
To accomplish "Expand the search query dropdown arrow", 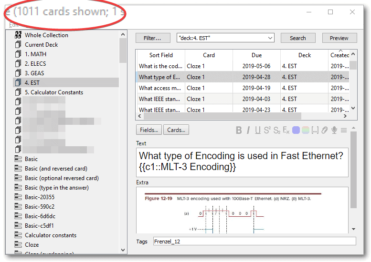I will tap(270, 38).
